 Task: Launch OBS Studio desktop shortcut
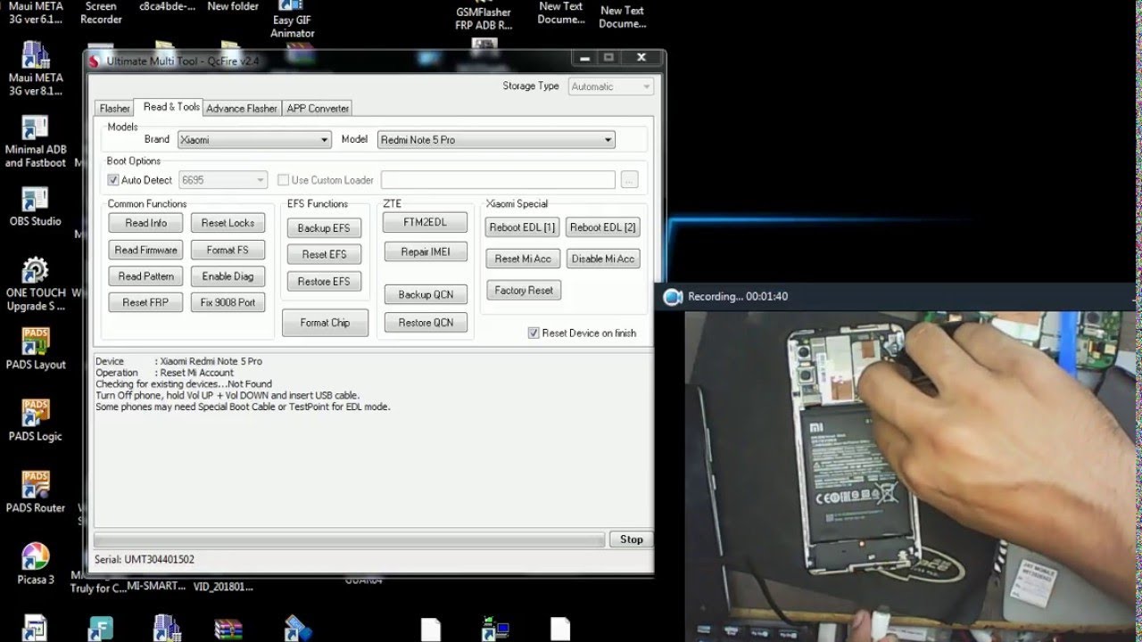(x=36, y=207)
